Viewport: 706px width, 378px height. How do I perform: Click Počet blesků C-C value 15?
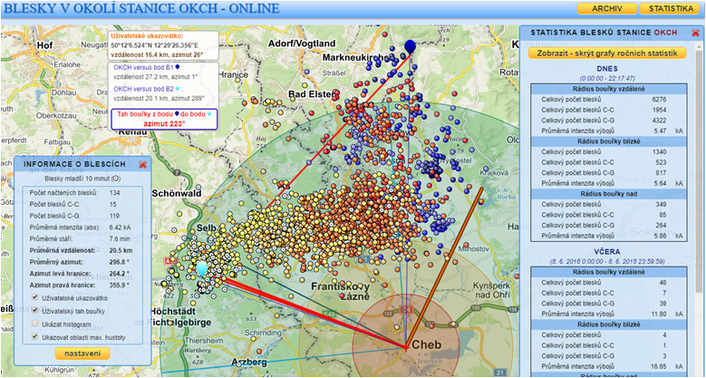coord(112,205)
